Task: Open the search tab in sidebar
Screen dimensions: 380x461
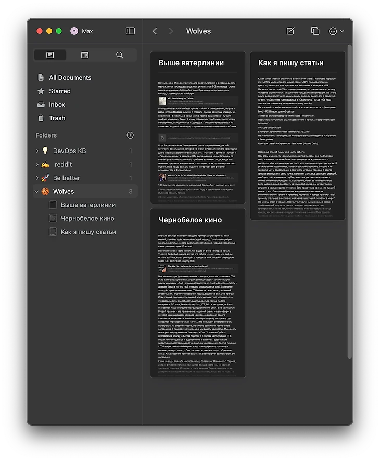Action: point(119,55)
